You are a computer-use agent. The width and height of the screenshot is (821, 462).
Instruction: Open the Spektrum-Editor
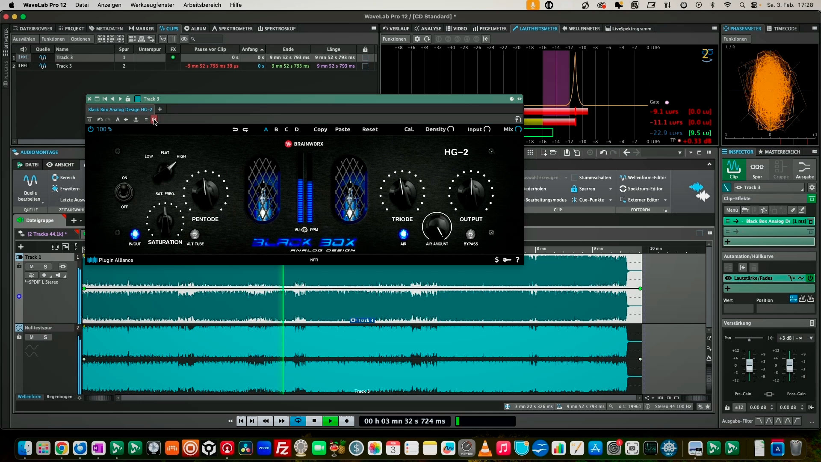coord(641,189)
